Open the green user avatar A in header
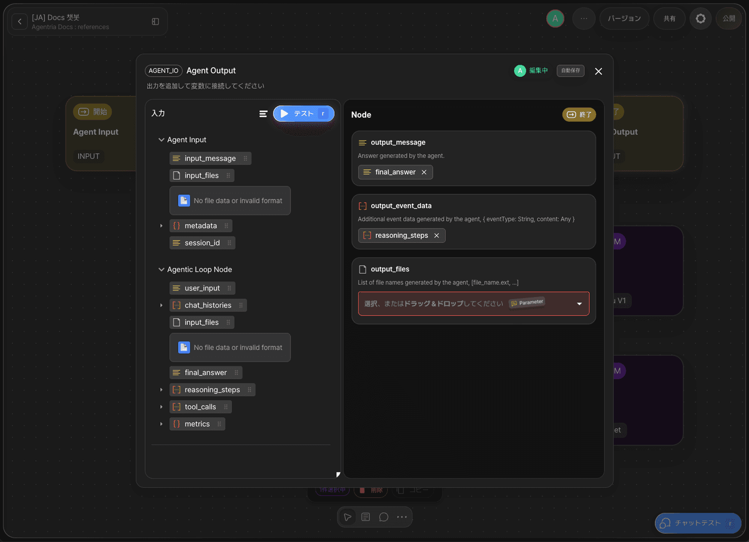The width and height of the screenshot is (749, 542). [x=555, y=19]
